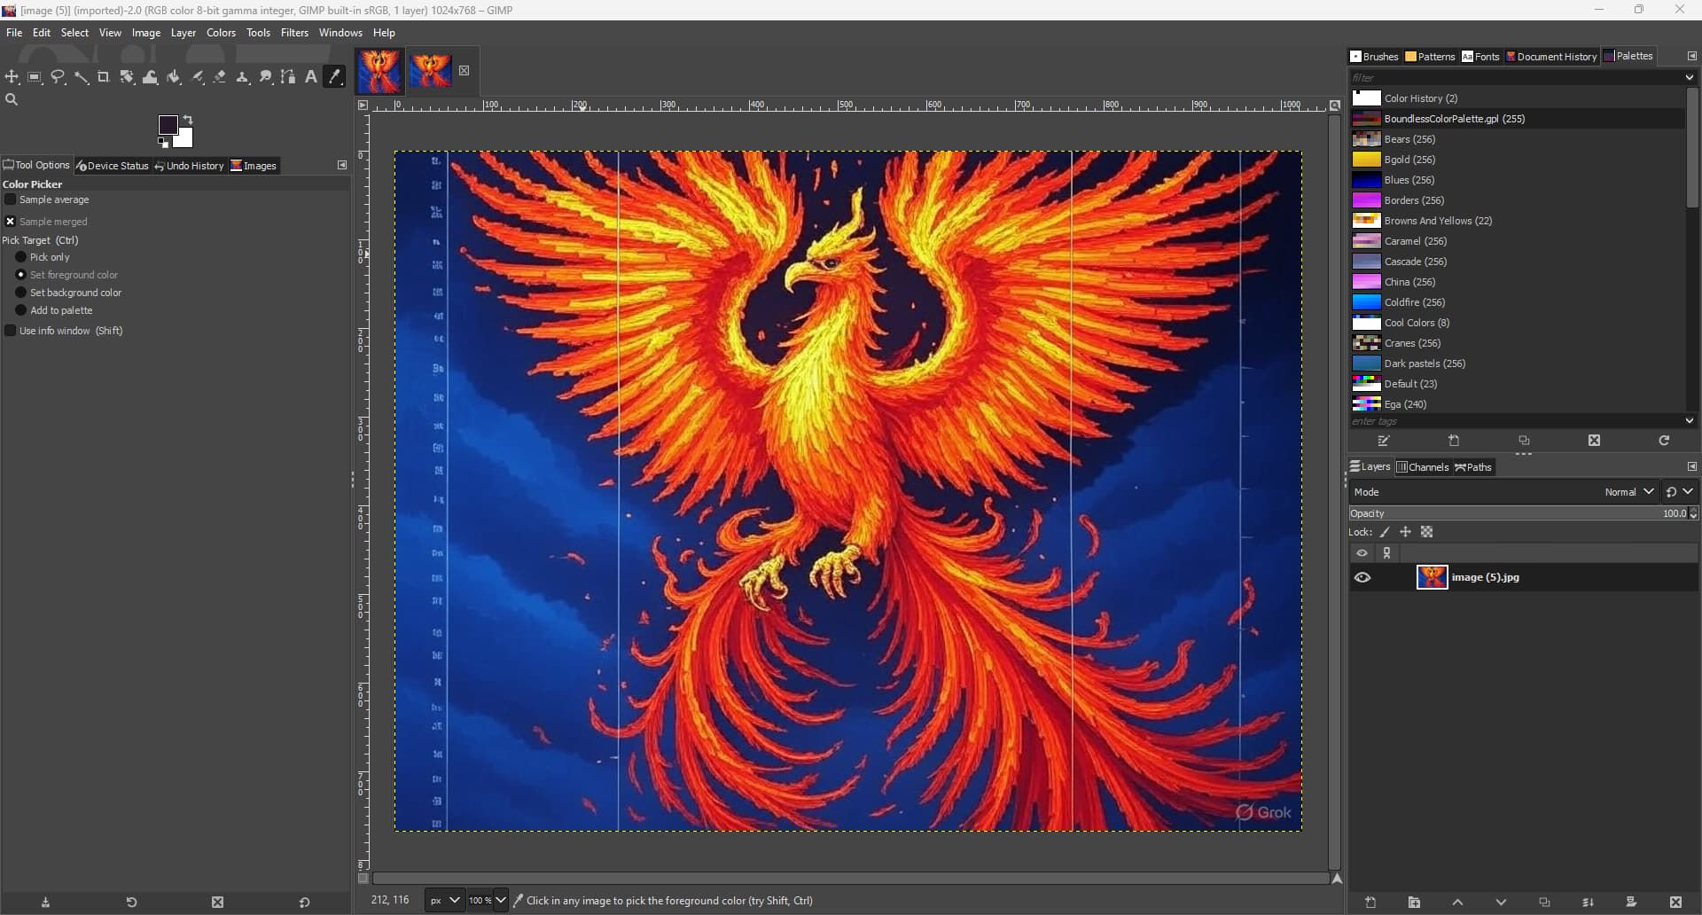
Task: Create a new layer
Action: click(x=1370, y=903)
